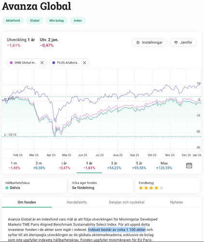The image size is (204, 242).
Task: Open the Hållbarhetsfokus Delvis card
Action: coord(34,185)
